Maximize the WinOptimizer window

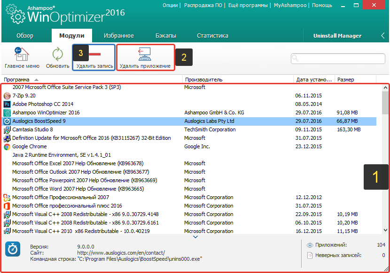pyautogui.click(x=356, y=6)
